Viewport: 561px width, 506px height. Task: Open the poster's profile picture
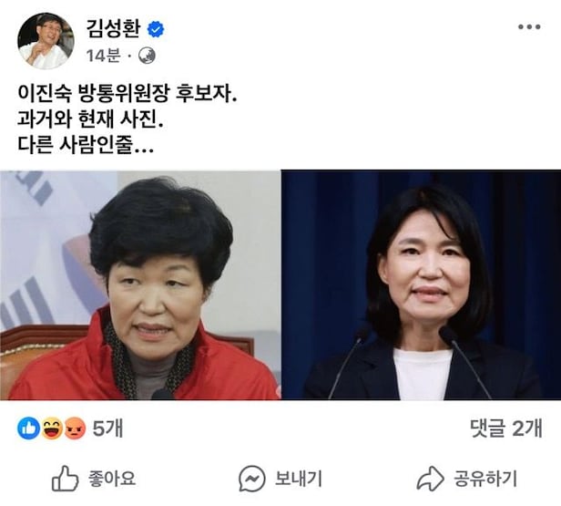[x=46, y=40]
